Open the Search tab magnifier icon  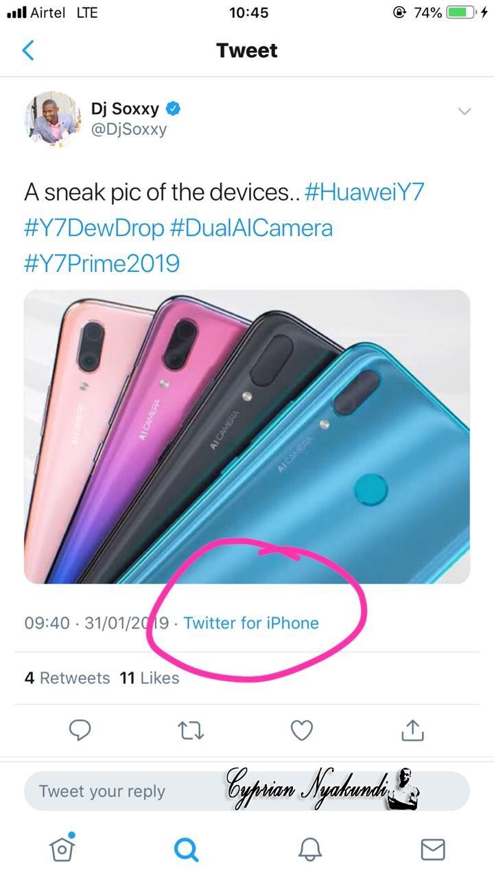186,849
